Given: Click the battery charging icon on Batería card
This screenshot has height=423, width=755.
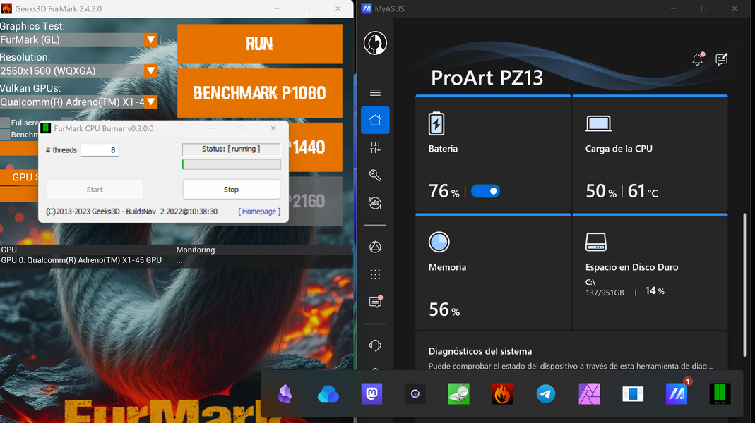Looking at the screenshot, I should [x=436, y=123].
